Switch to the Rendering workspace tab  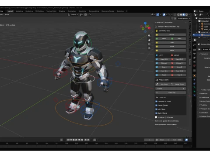[x=82, y=11]
